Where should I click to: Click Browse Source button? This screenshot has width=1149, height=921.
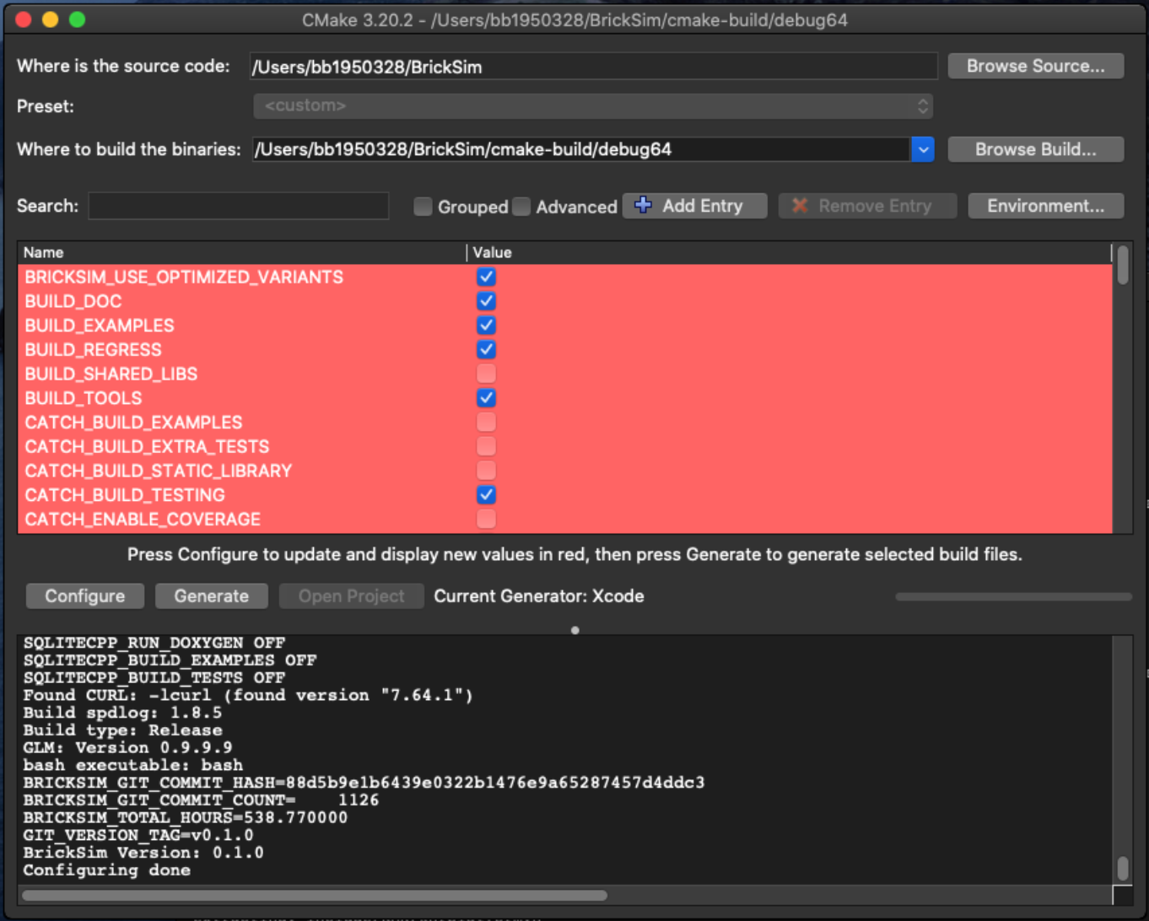coord(1035,66)
